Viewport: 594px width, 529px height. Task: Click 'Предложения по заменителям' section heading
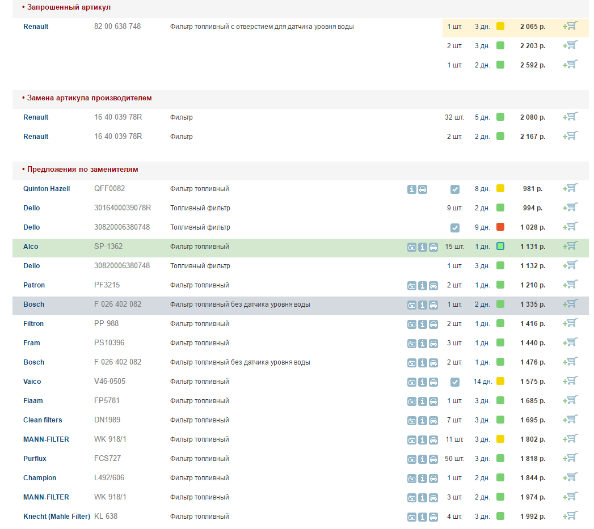coord(83,170)
